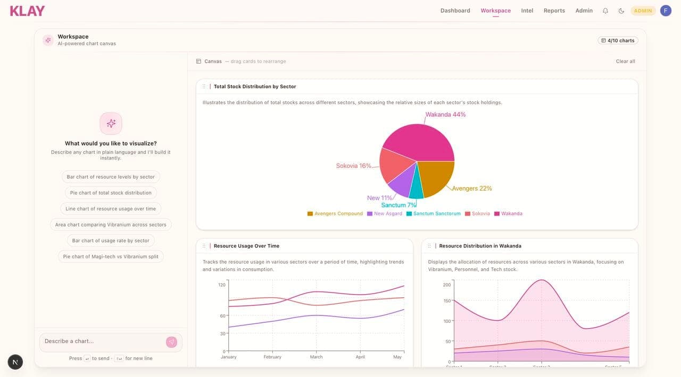Click the large sparkle icon above prompt
The height and width of the screenshot is (377, 681).
point(111,123)
